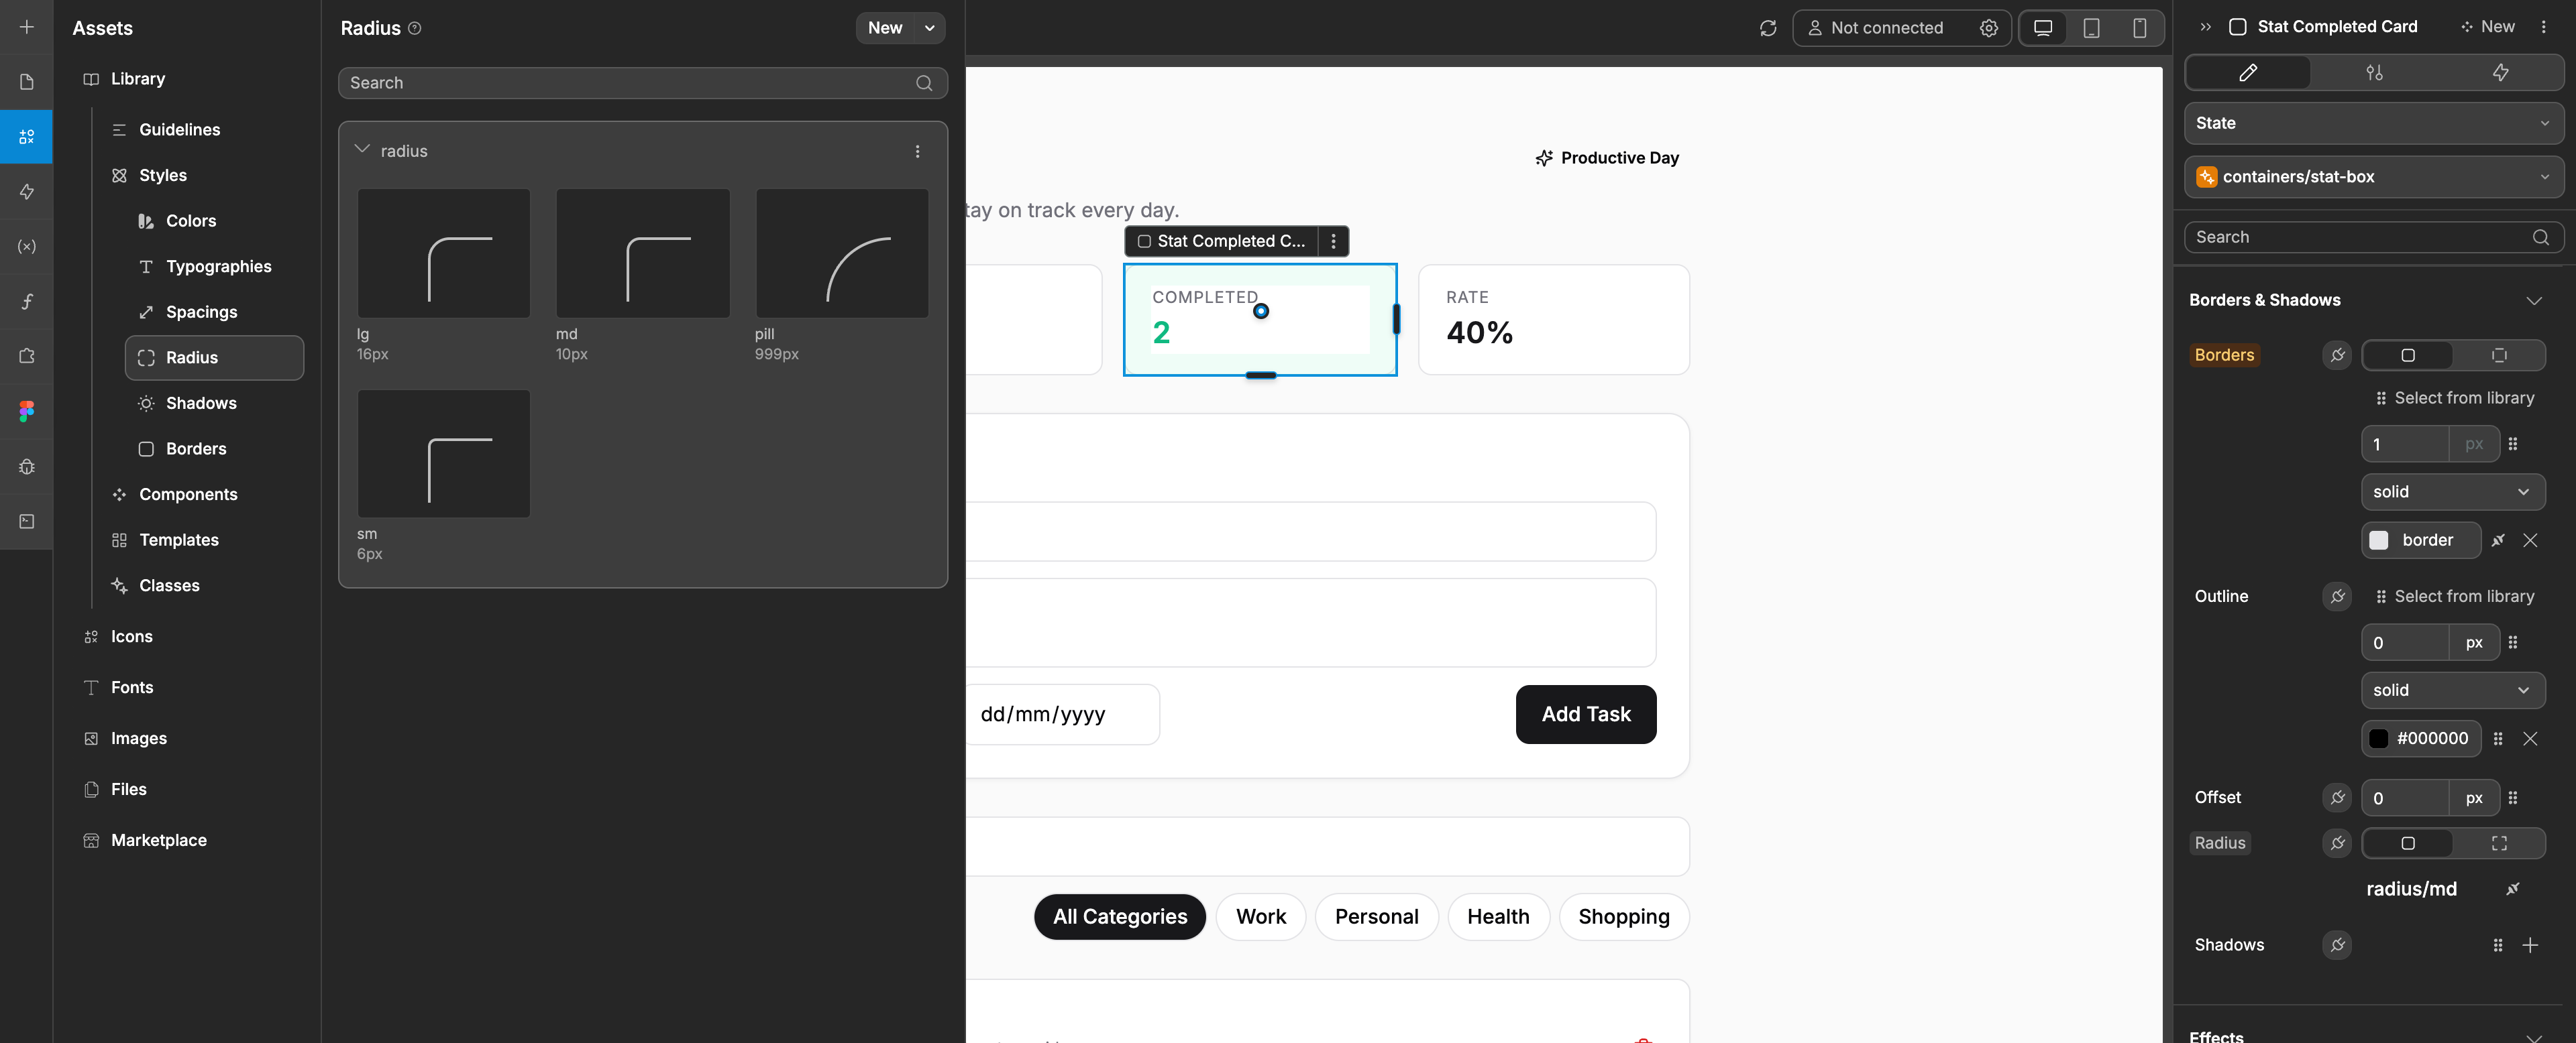2576x1043 pixels.
Task: Open the formulas icon in left sidebar
Action: coord(27,301)
